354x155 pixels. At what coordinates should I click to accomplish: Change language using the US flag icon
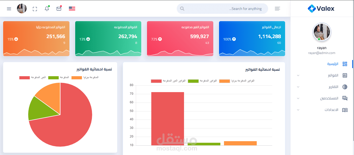click(72, 8)
